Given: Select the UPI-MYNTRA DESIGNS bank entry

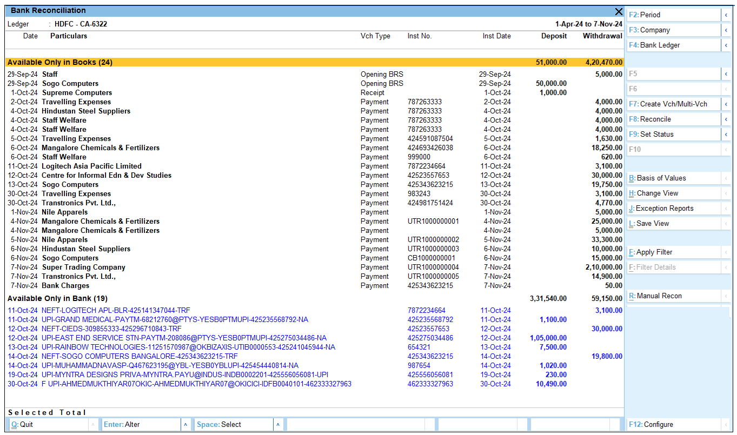Looking at the screenshot, I should 314,375.
